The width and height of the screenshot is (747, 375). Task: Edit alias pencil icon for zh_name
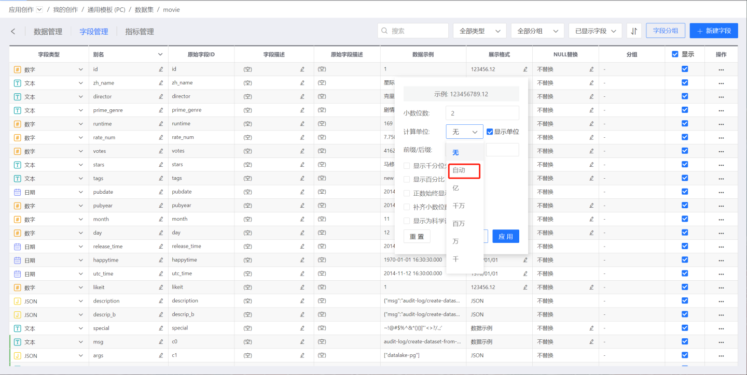click(x=161, y=83)
